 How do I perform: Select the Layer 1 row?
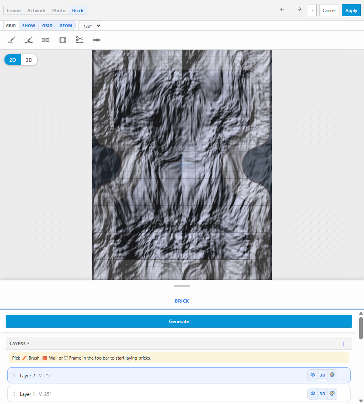[179, 394]
